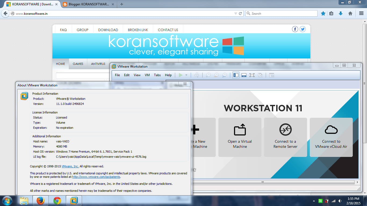Viewport: 367px width, 206px height.
Task: Click the BROKEN LINK nav item on koransoftware
Action: pyautogui.click(x=138, y=30)
